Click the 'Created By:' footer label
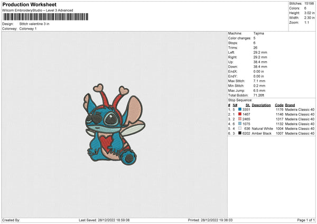317x224 pixels. (x=11, y=220)
